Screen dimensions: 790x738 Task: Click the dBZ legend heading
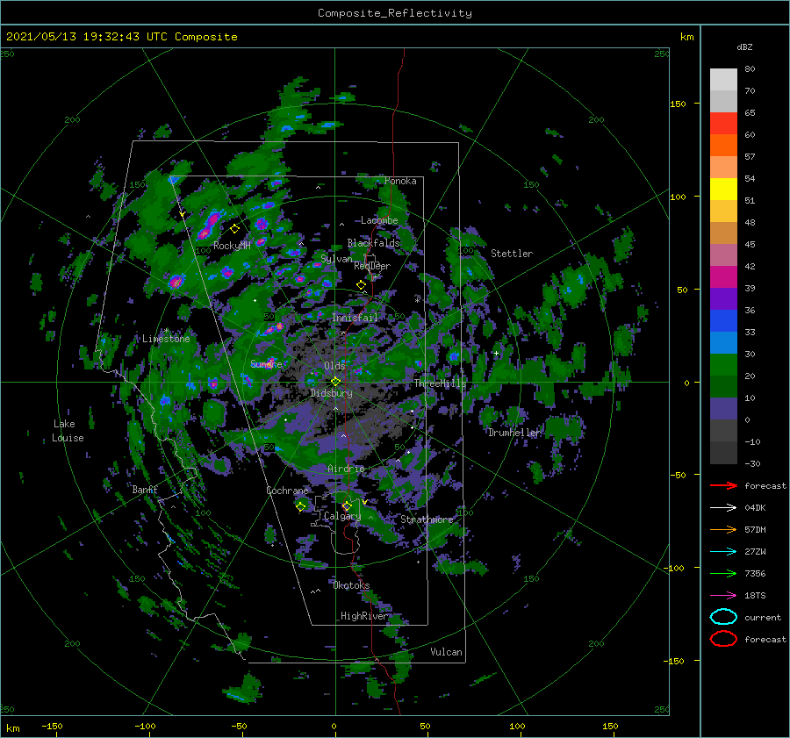click(744, 47)
